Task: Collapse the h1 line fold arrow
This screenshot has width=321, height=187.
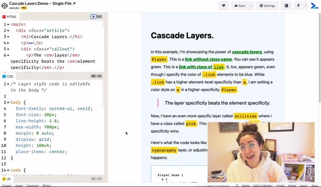Action: point(8,37)
